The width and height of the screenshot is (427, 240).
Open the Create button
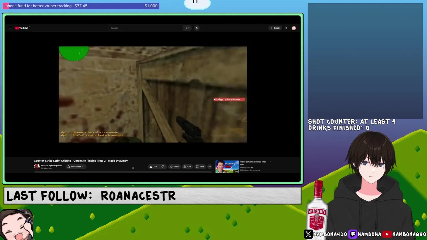pyautogui.click(x=275, y=28)
